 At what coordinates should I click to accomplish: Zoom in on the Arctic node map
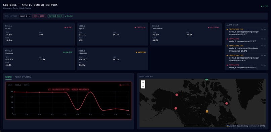pos(143,82)
